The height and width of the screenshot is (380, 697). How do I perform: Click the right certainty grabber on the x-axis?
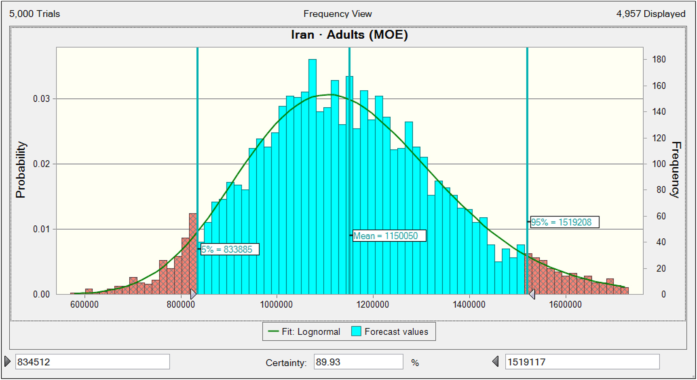[x=532, y=294]
